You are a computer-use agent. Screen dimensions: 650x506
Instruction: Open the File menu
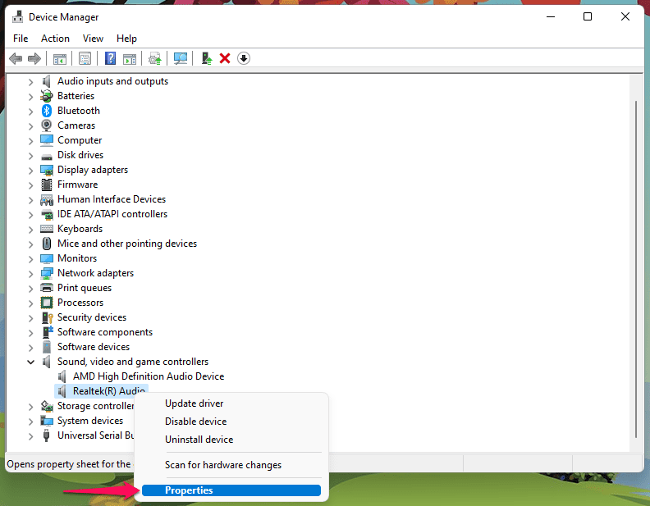pos(21,39)
